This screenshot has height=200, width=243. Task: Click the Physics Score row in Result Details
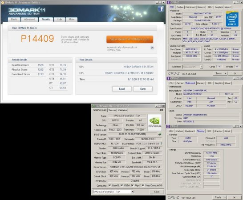28,70
